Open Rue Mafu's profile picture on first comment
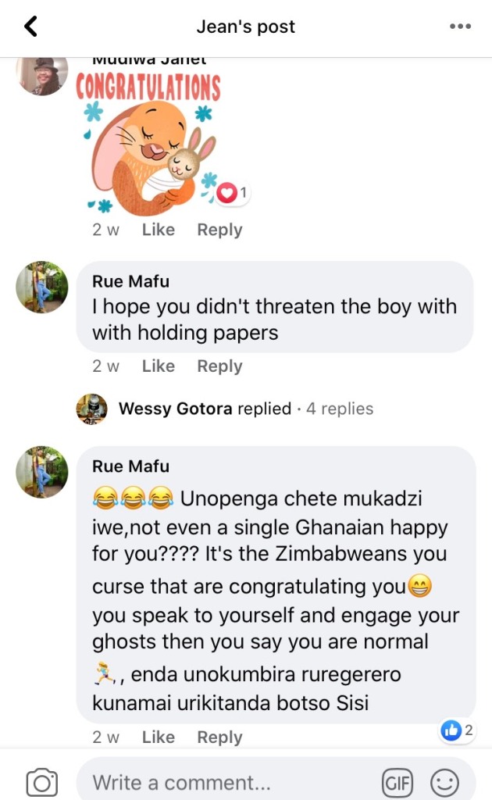The width and height of the screenshot is (492, 800). click(x=42, y=287)
